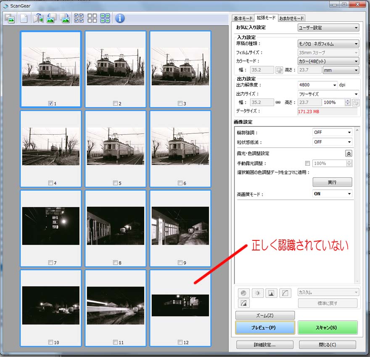Image resolution: width=370 pixels, height=357 pixels.
Task: Open the カラーモード カラー(48ビット) dropdown
Action: (328, 61)
